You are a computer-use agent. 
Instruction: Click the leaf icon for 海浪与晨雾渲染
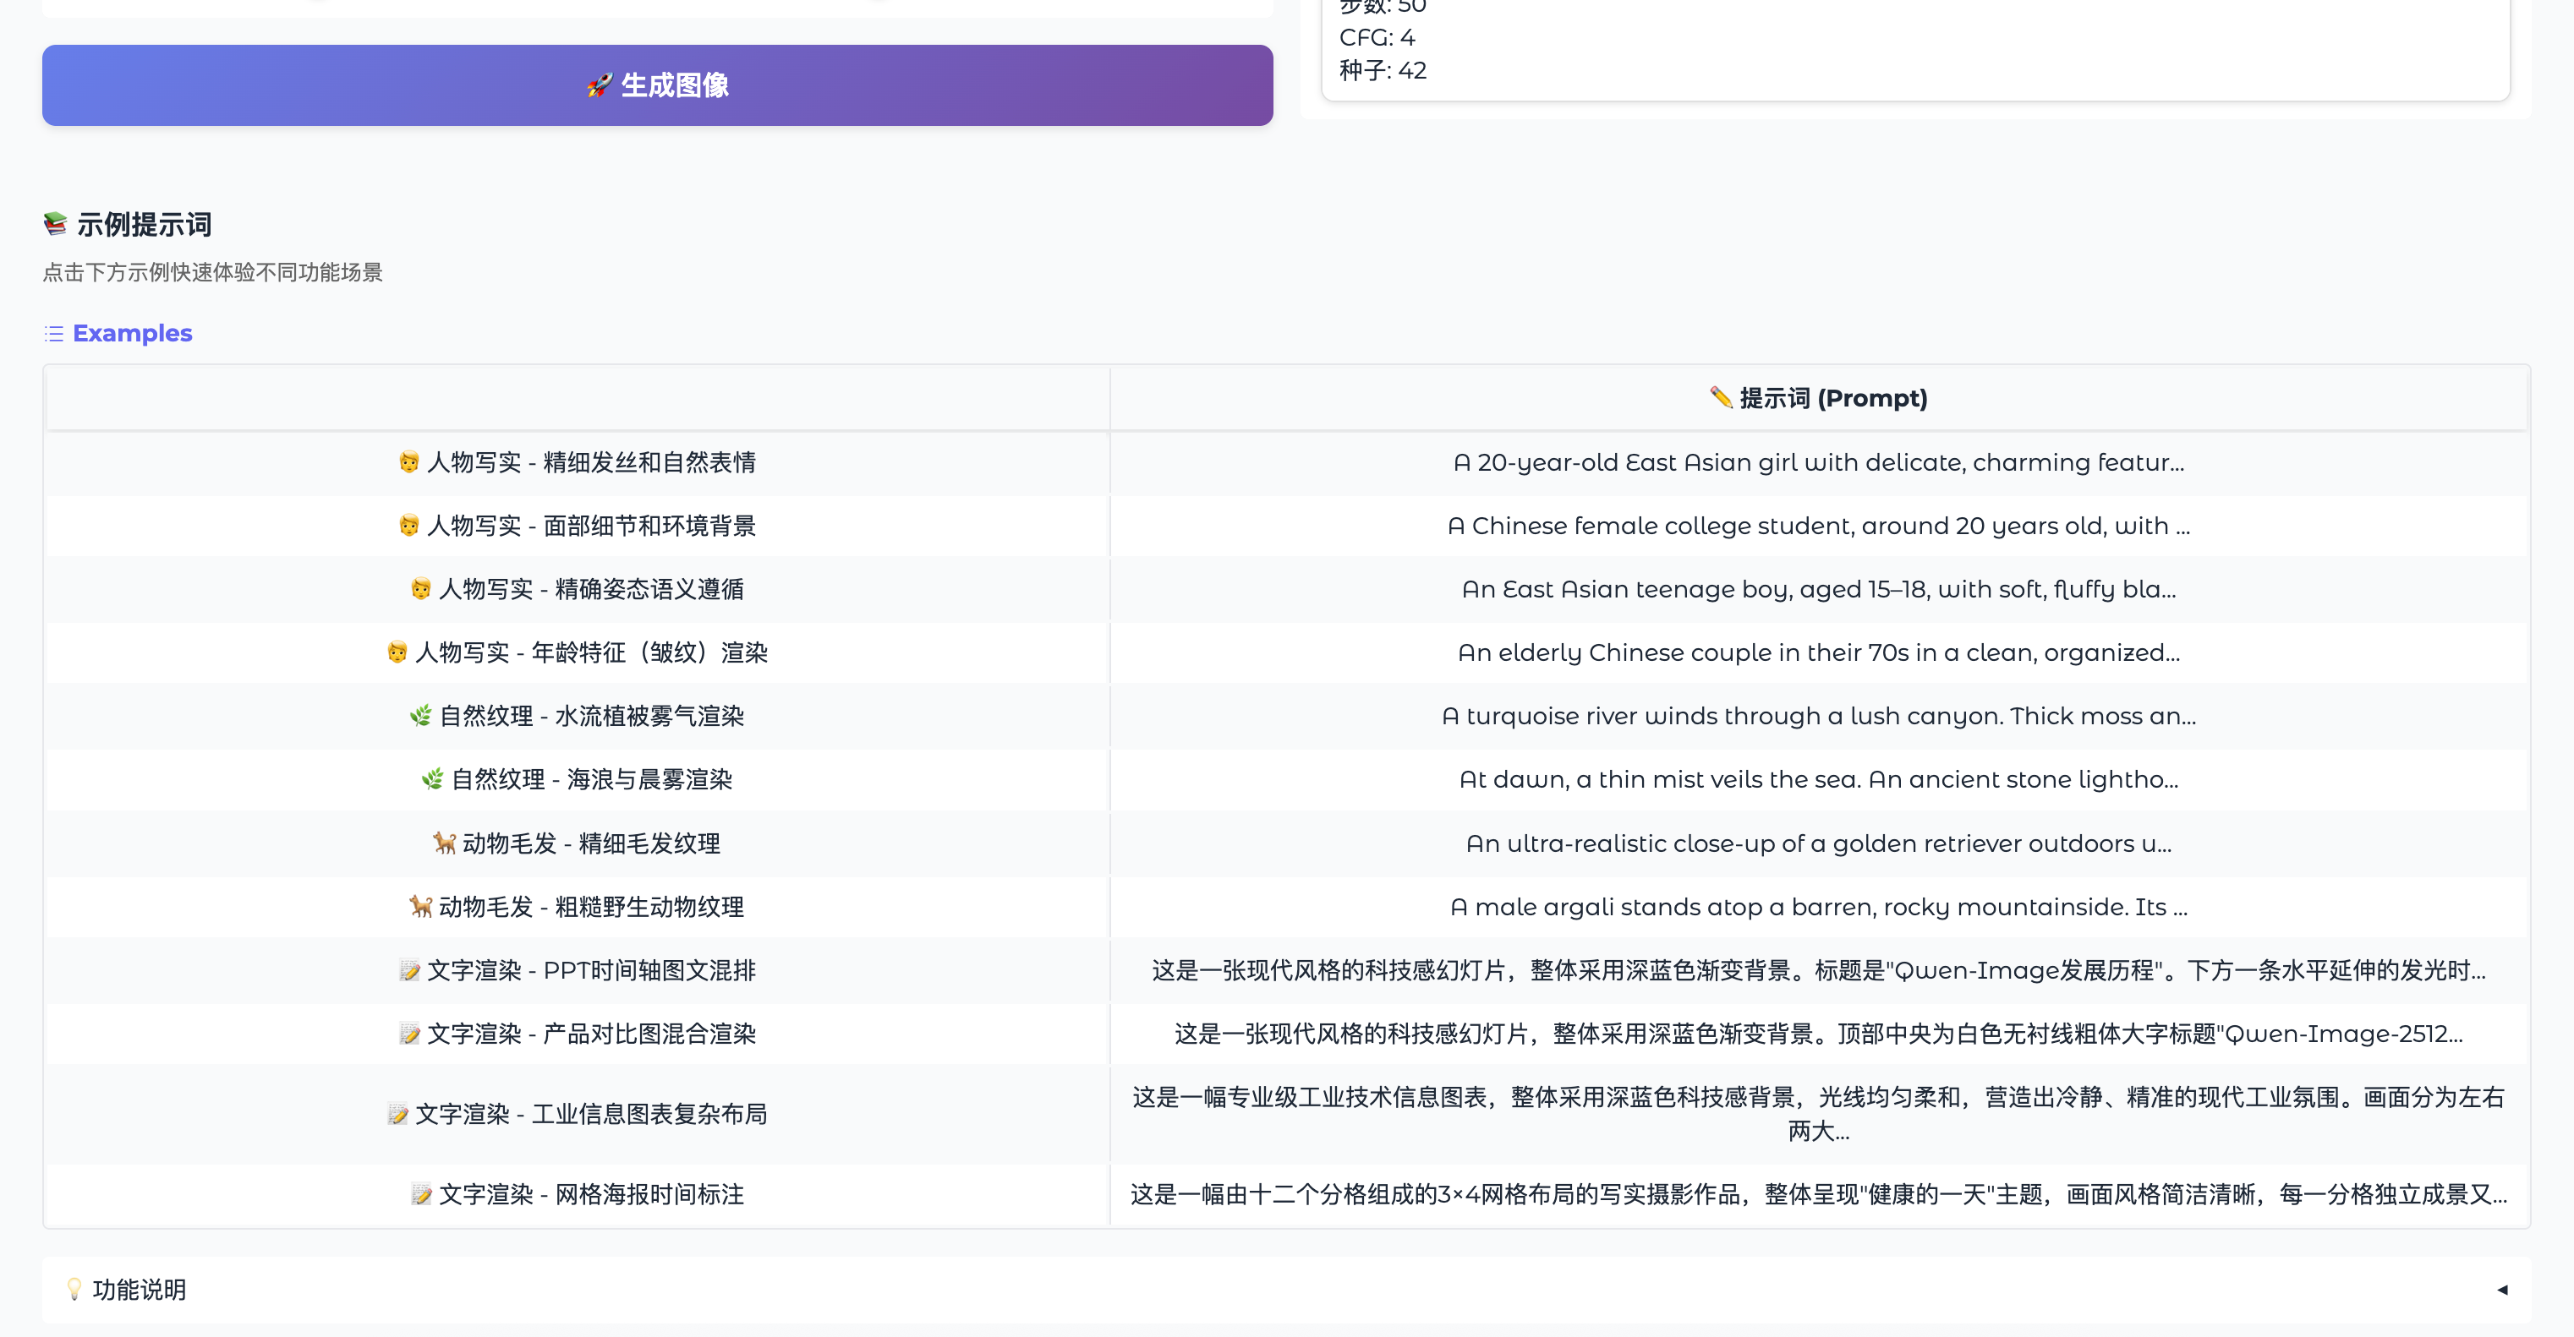tap(433, 780)
